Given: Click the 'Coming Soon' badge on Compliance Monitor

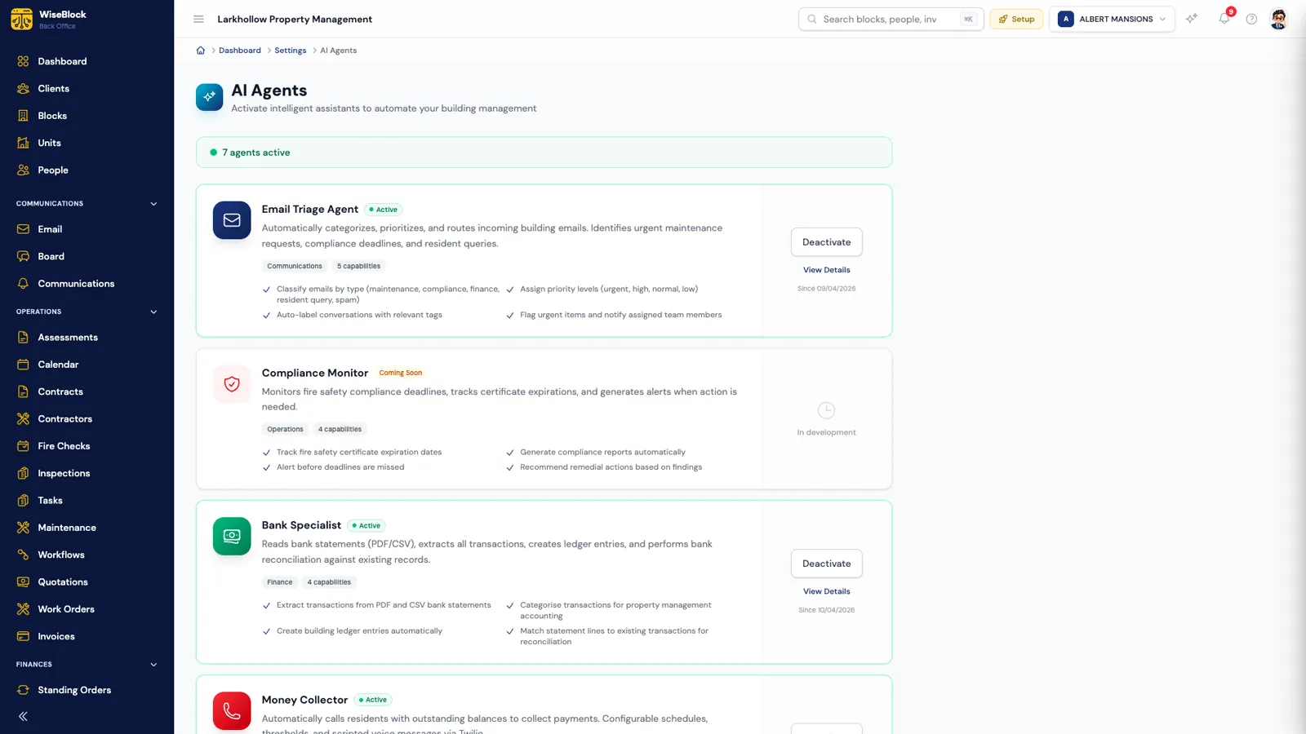Looking at the screenshot, I should (401, 373).
